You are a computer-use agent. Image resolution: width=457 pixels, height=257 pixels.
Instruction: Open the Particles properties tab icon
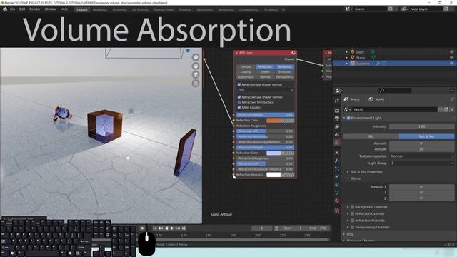pyautogui.click(x=337, y=168)
